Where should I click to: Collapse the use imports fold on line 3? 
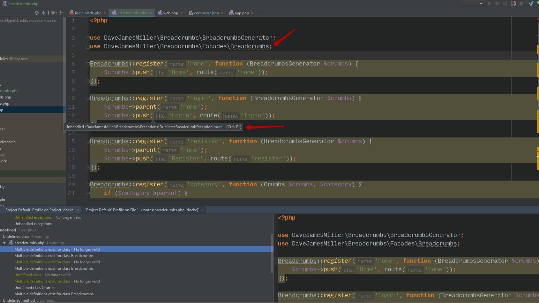click(88, 38)
